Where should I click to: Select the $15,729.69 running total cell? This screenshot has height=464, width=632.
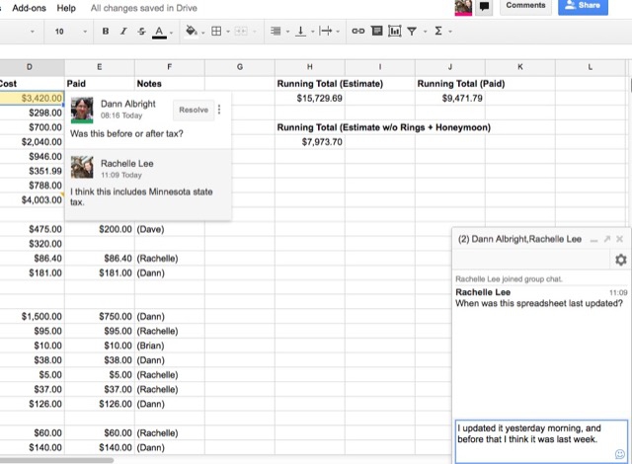[309, 99]
